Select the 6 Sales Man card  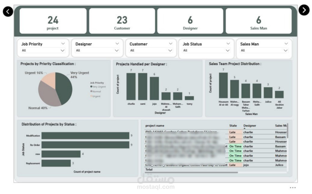(x=258, y=21)
